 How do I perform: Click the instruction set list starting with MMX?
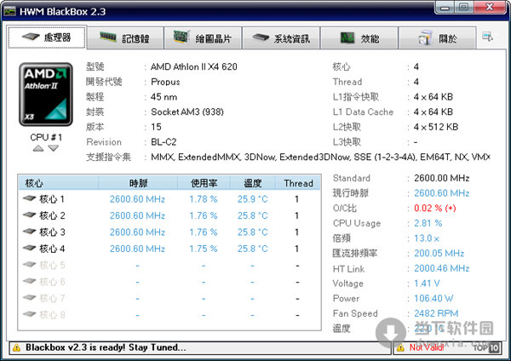click(x=320, y=157)
